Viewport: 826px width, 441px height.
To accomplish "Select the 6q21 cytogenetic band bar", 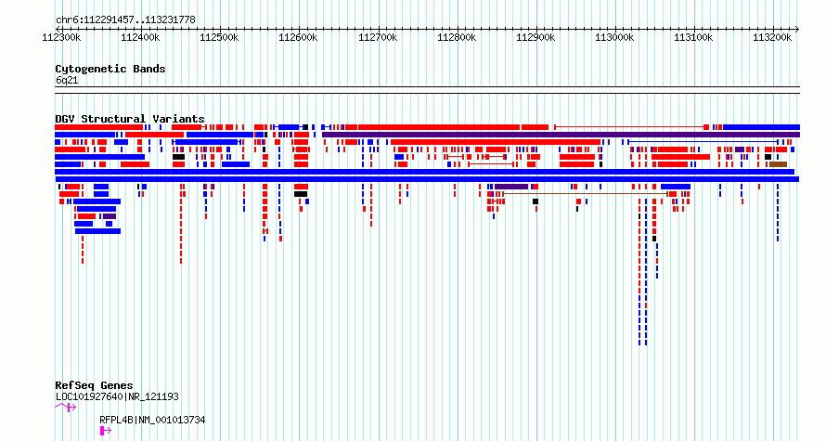I will click(427, 90).
